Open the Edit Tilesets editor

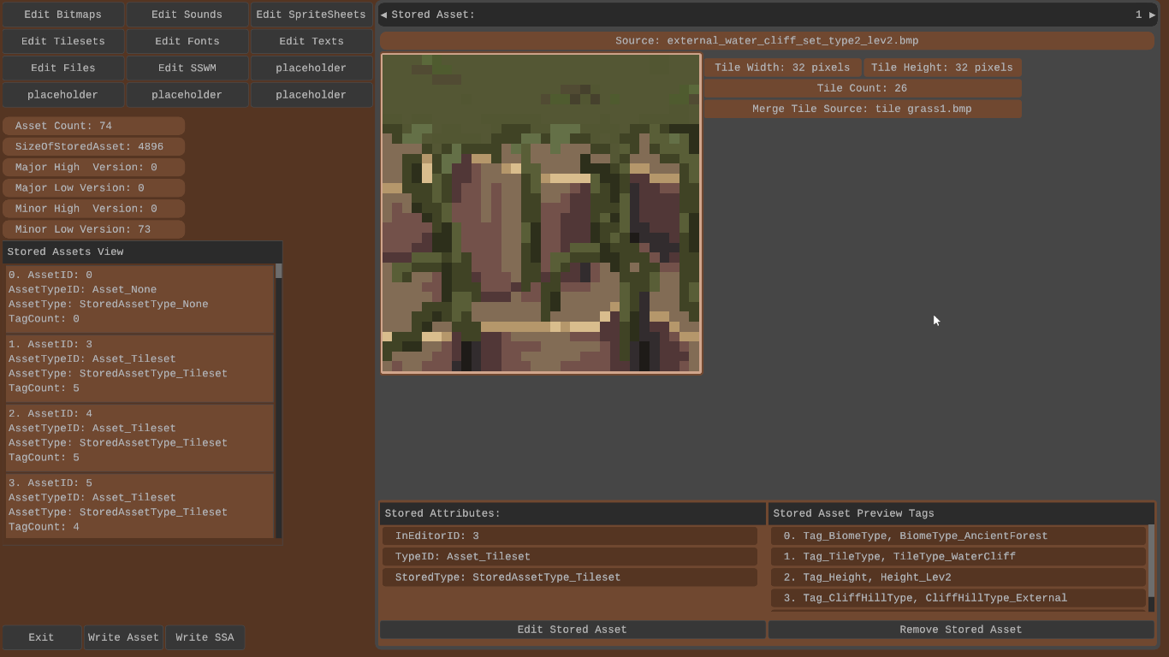(x=62, y=41)
